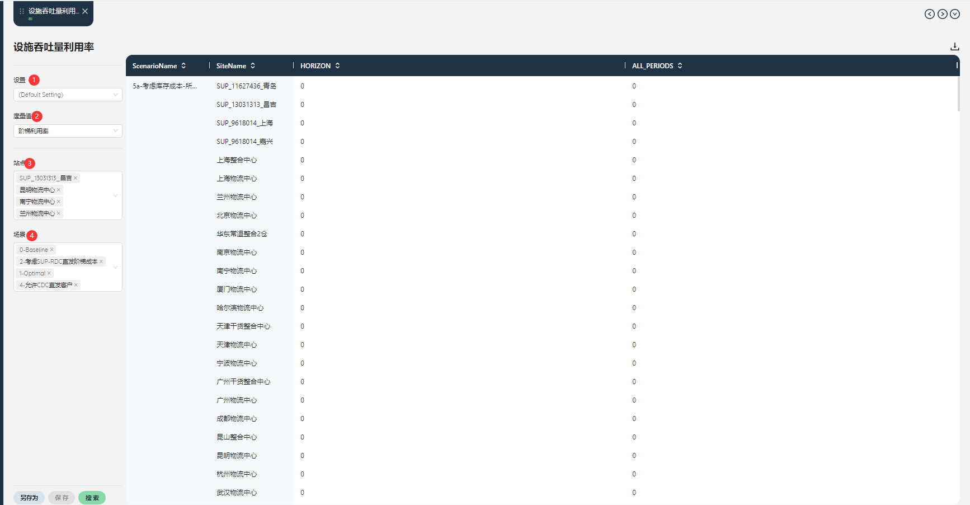Go to previous tab with left arrow icon

929,14
